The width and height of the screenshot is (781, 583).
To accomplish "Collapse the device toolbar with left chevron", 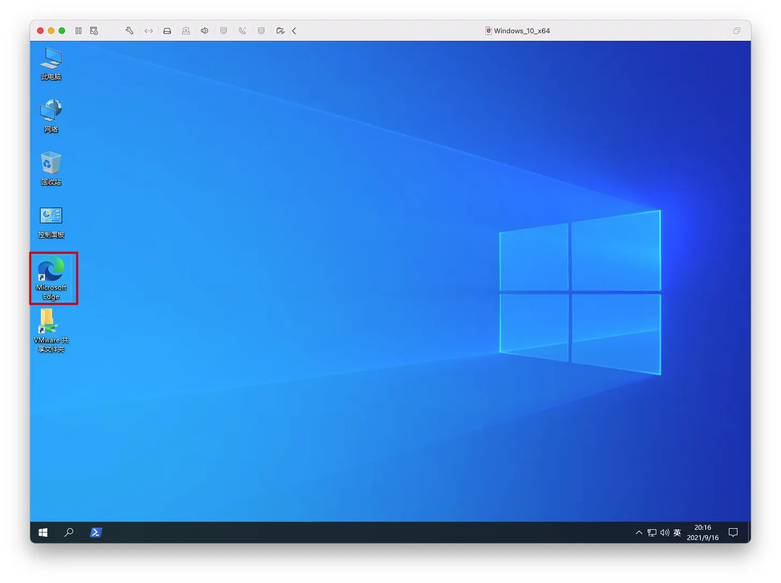I will click(x=294, y=31).
